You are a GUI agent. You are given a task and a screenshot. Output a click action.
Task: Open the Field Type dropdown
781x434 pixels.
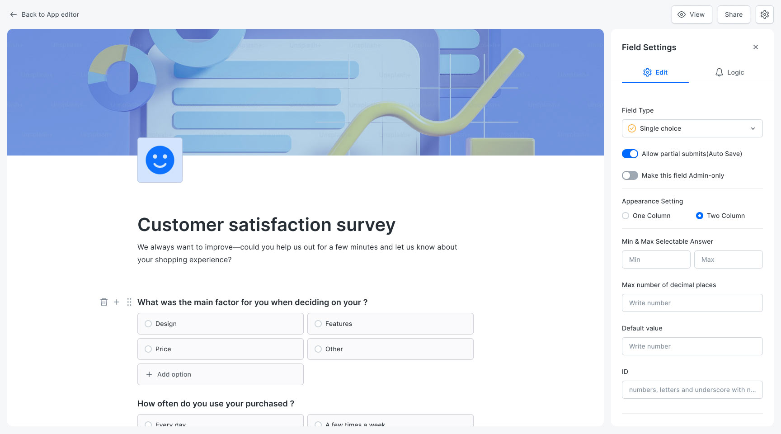pyautogui.click(x=692, y=128)
